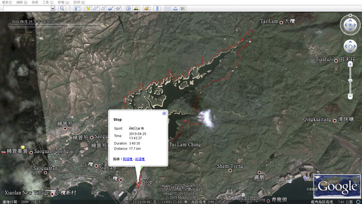Click in the search input field
Image resolution: width=362 pixels, height=204 pixels.
pyautogui.click(x=27, y=9)
